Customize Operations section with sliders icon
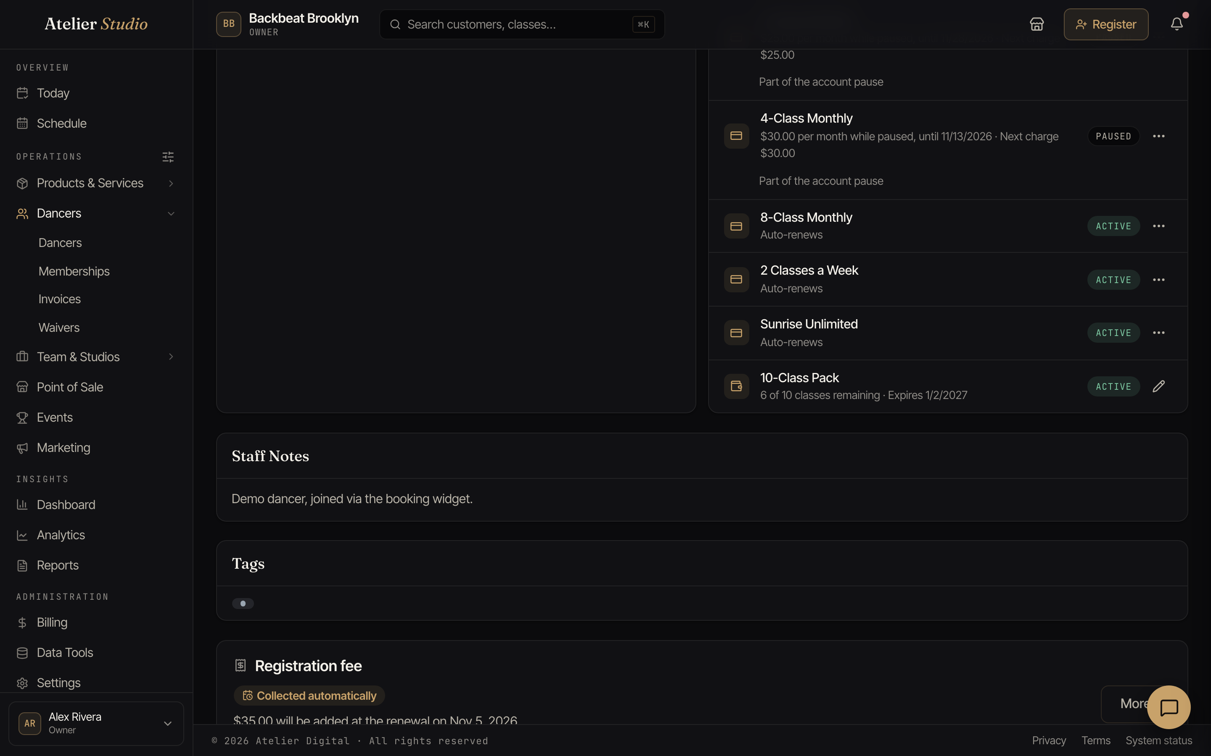 168,157
